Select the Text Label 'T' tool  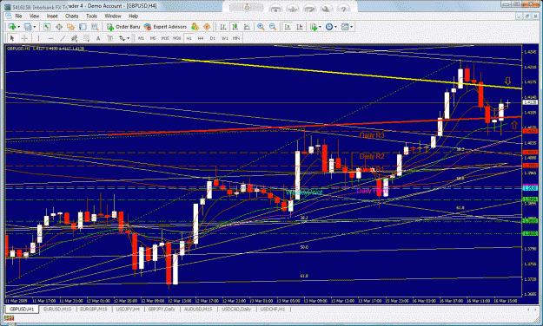[110, 38]
